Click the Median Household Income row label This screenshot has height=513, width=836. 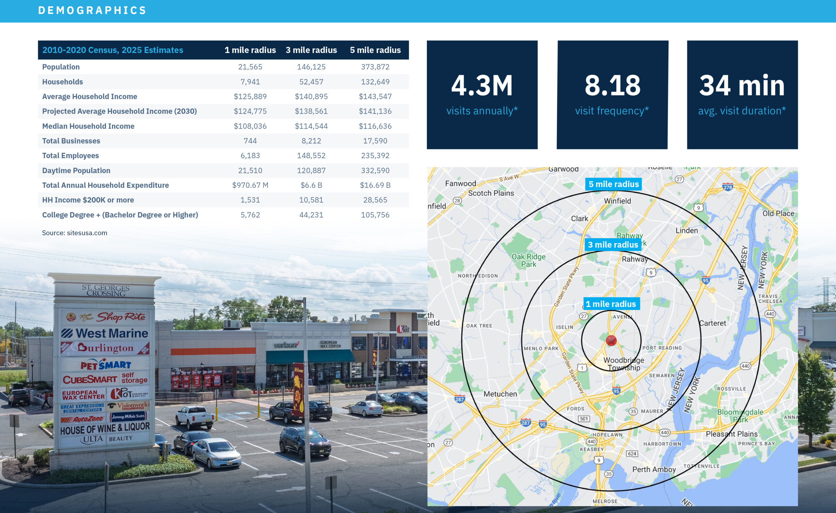coord(88,126)
